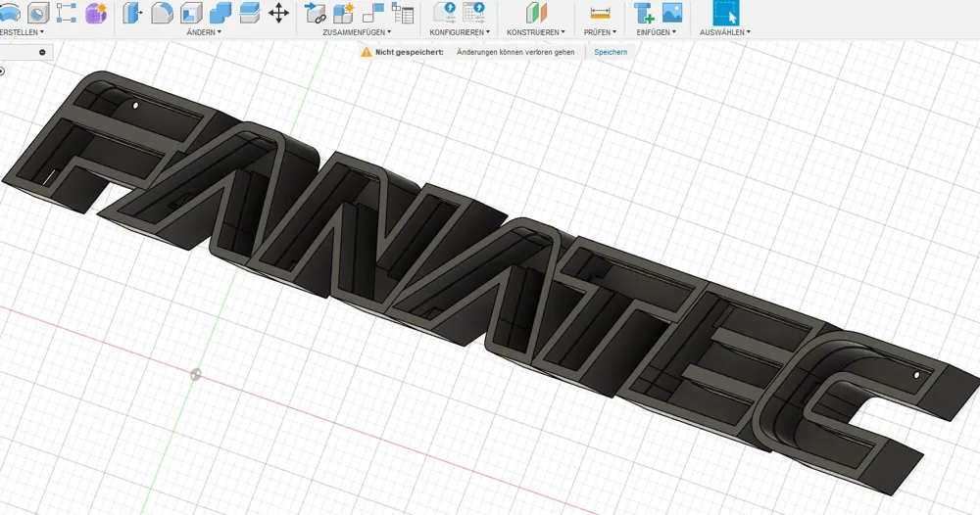980x515 pixels.
Task: Select the Fillet tool
Action: tap(162, 13)
